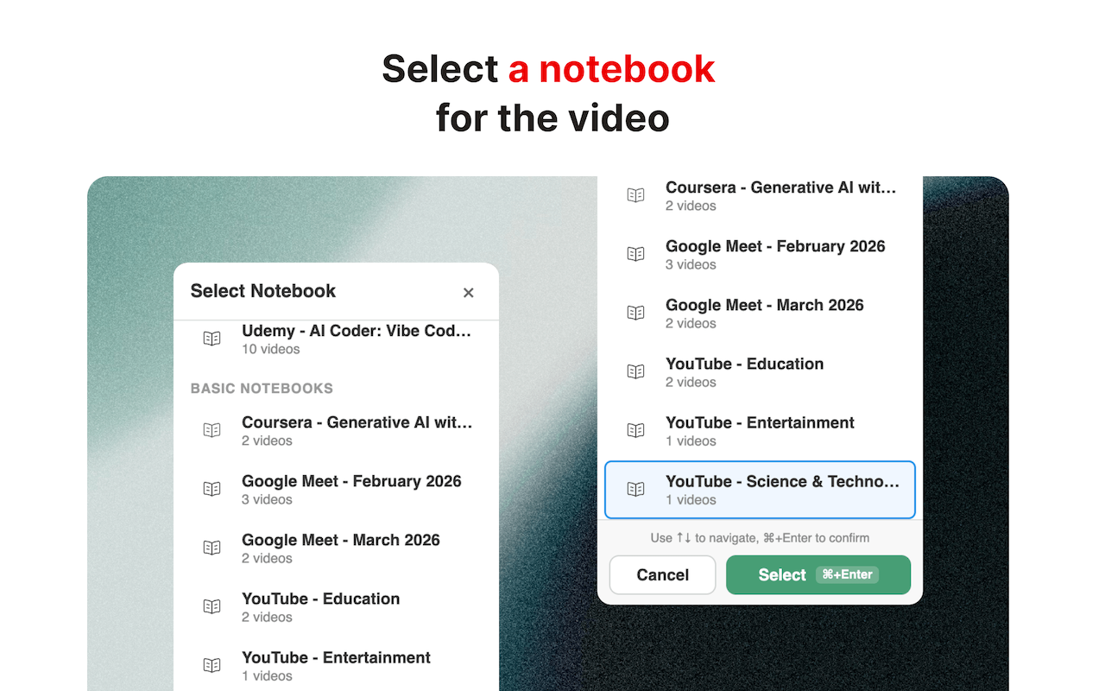Viewport: 1105px width, 691px height.
Task: Click book icon of Google Meet March in left dialog
Action: point(212,548)
